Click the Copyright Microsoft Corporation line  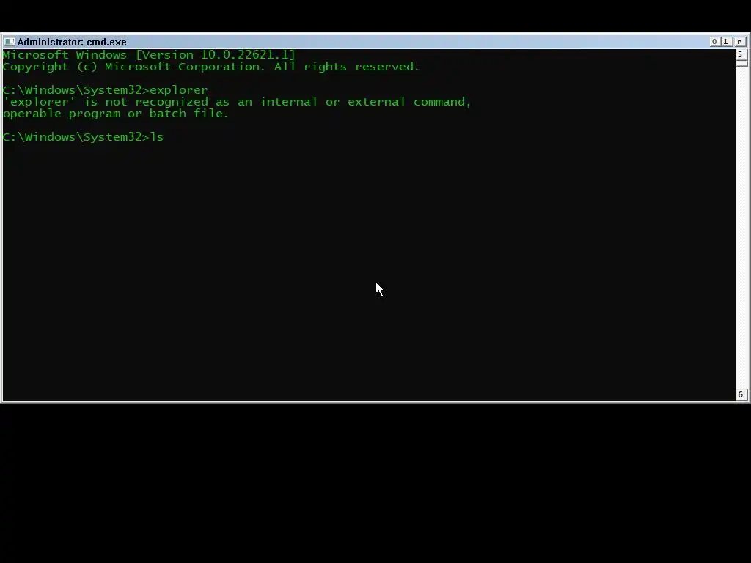[210, 67]
